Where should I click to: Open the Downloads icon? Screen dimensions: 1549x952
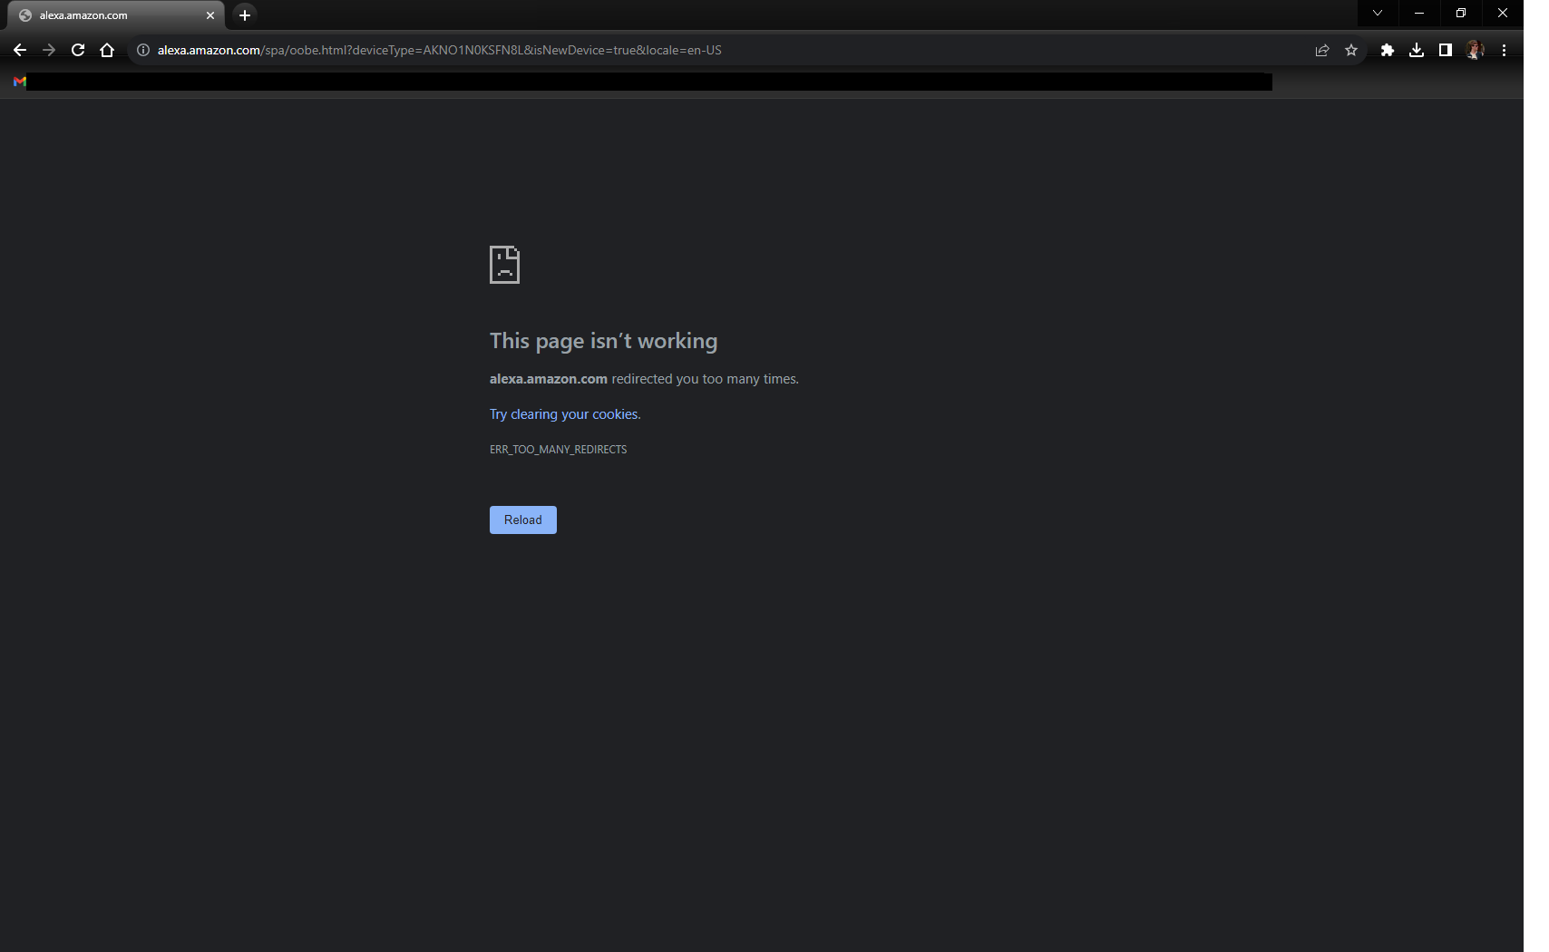(1417, 51)
